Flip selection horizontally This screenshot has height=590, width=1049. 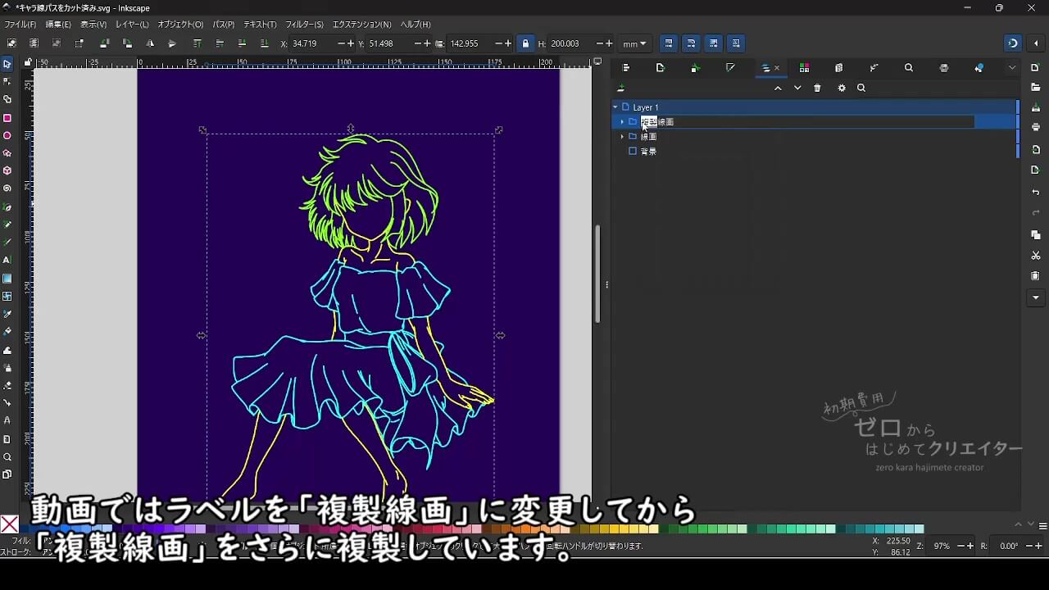click(x=150, y=43)
